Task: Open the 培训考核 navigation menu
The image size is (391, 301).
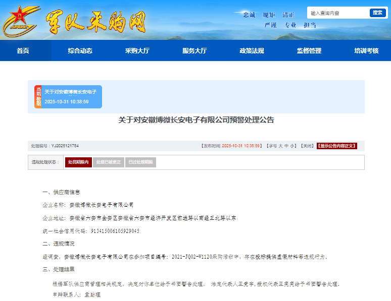Action: 366,50
